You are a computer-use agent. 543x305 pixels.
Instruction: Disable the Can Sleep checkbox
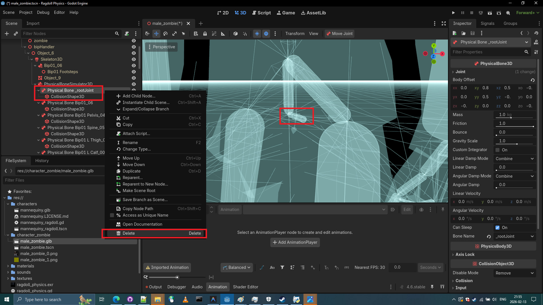(x=497, y=228)
